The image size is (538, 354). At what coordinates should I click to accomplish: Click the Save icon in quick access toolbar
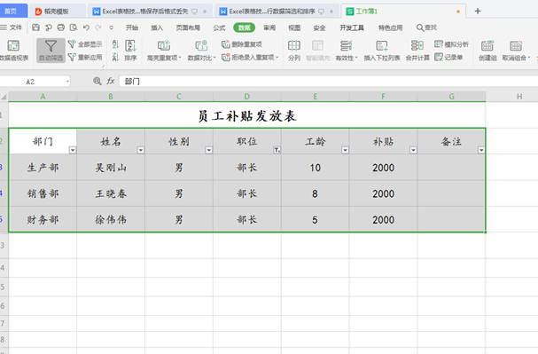coord(35,28)
